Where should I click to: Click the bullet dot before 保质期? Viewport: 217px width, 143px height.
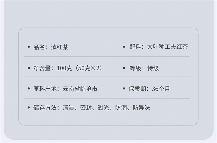pyautogui.click(x=124, y=89)
